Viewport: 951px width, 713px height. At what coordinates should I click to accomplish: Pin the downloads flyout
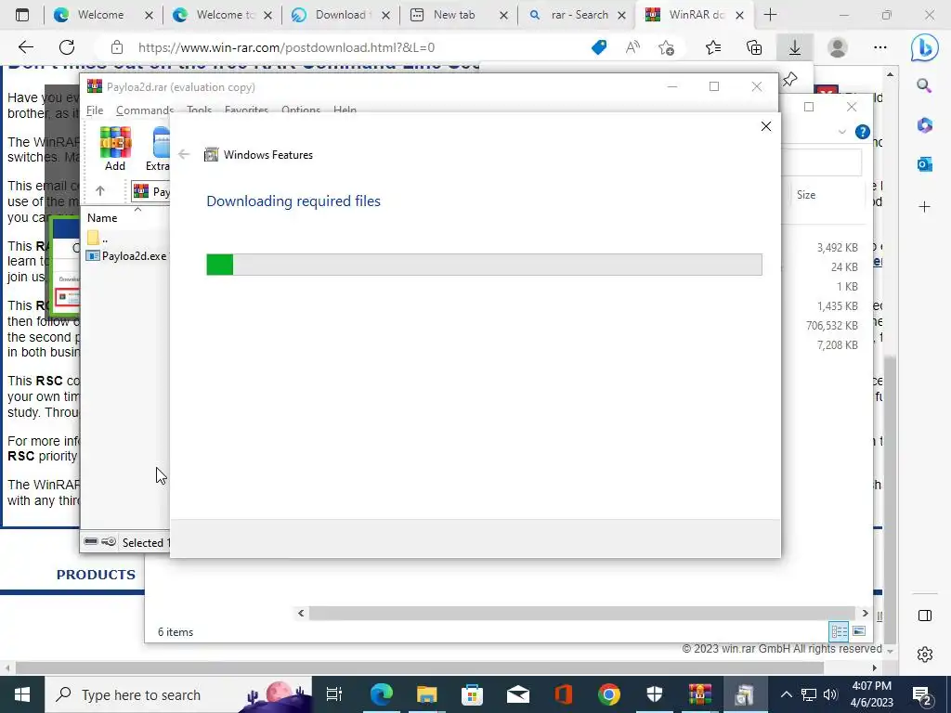pyautogui.click(x=789, y=79)
